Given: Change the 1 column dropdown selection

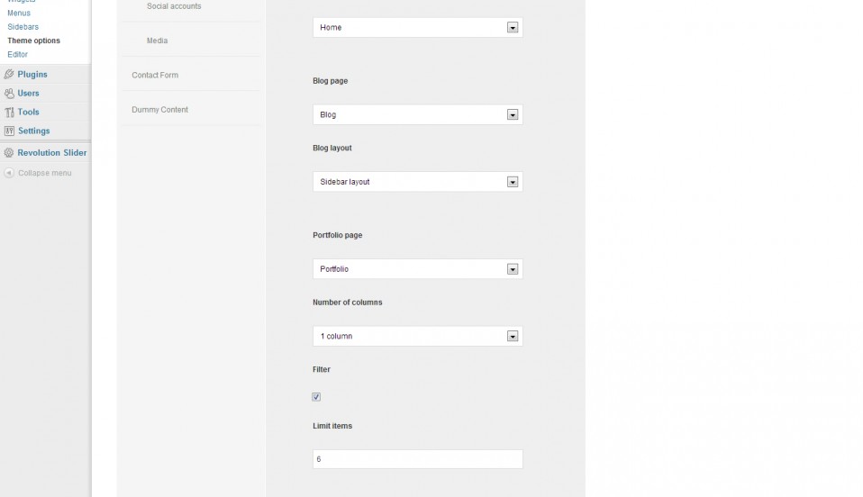Looking at the screenshot, I should point(418,337).
